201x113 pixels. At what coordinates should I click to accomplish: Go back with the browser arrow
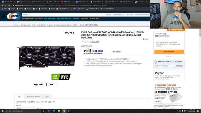click(2, 6)
